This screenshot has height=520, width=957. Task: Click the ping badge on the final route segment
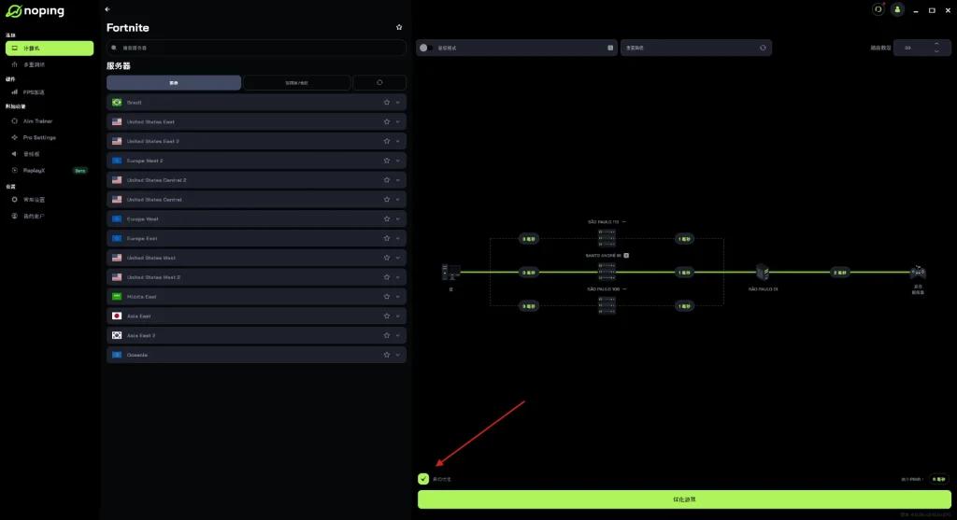840,273
